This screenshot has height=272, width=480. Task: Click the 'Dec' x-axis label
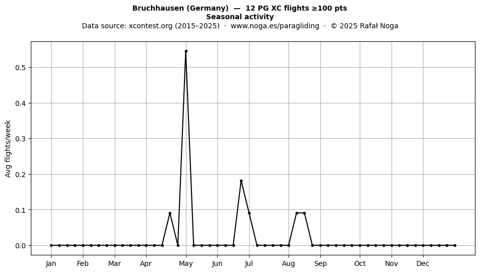point(423,263)
